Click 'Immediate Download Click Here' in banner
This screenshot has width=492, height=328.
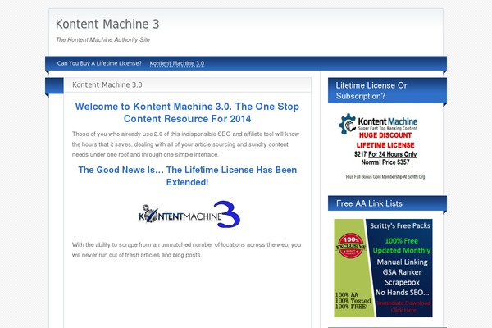tap(403, 307)
